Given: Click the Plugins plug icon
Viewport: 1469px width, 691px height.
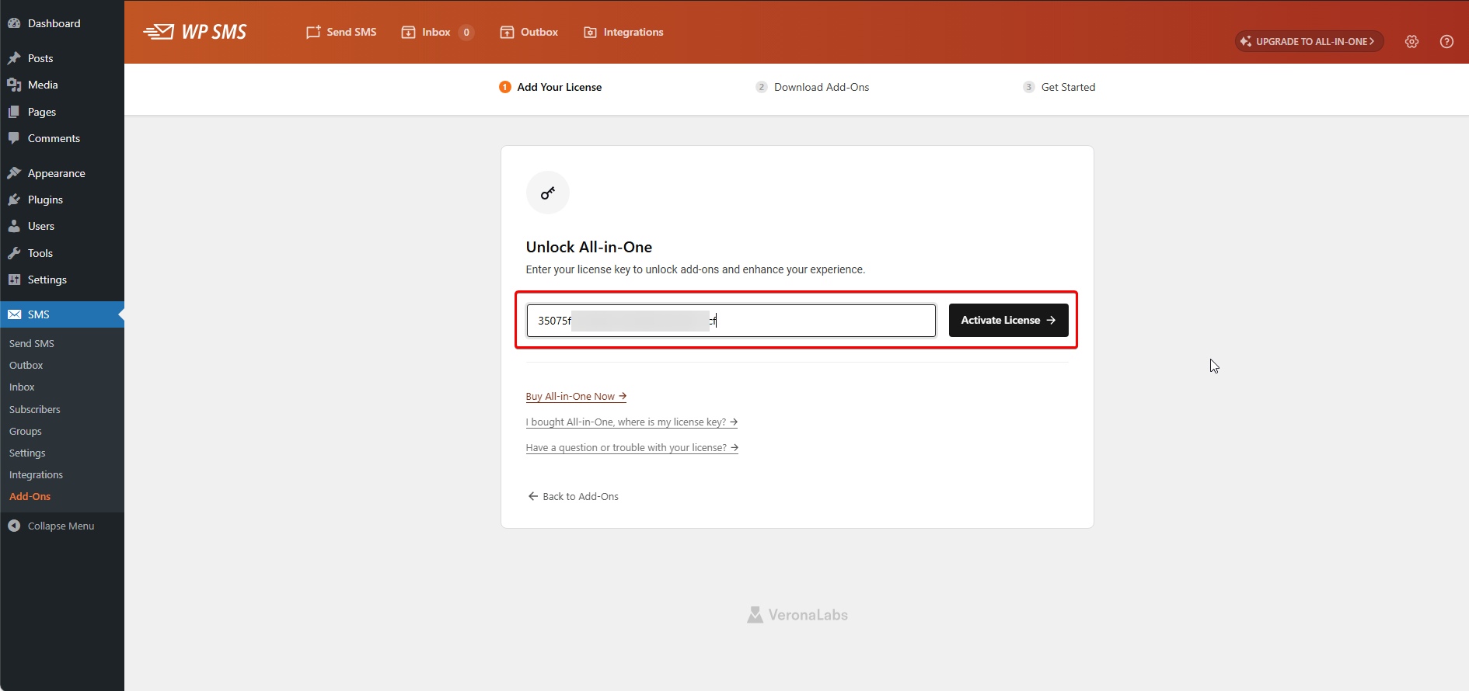Looking at the screenshot, I should (x=14, y=200).
